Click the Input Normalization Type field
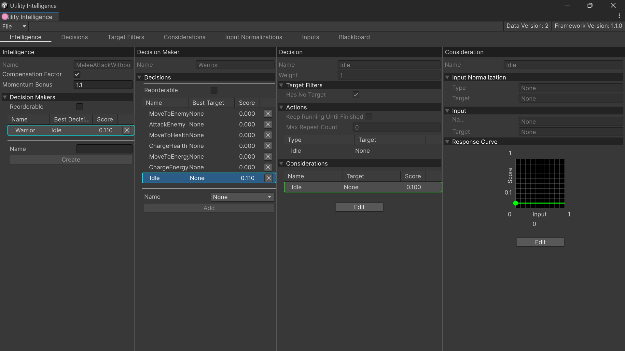 tap(571, 88)
